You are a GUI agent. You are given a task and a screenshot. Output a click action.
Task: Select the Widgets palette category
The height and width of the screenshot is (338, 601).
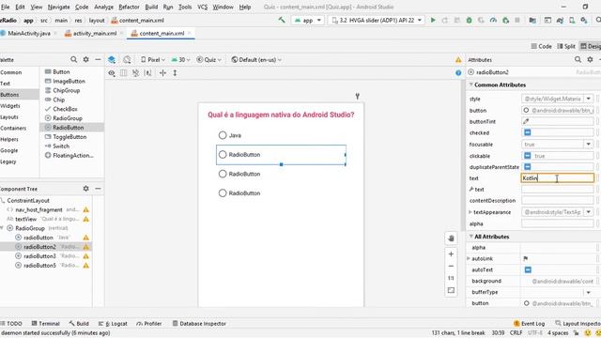[x=10, y=106]
